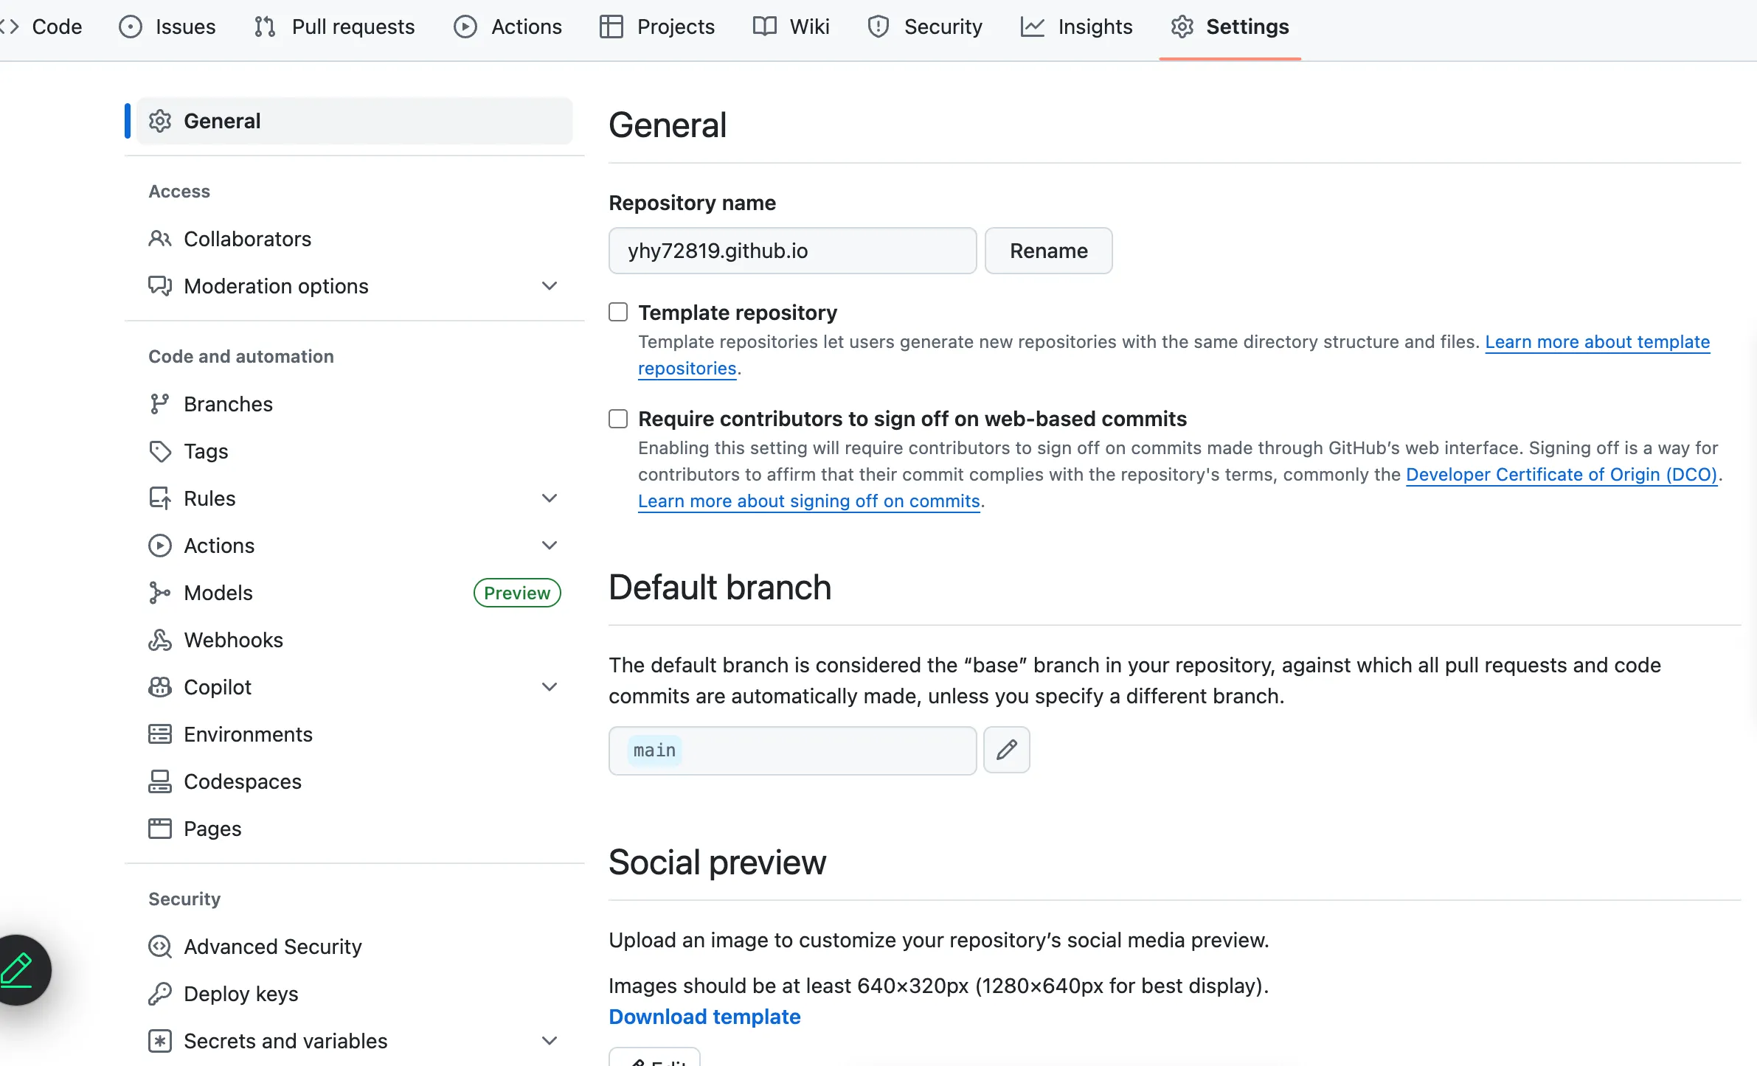This screenshot has width=1757, height=1066.
Task: Open Advanced Security settings page
Action: click(355, 947)
